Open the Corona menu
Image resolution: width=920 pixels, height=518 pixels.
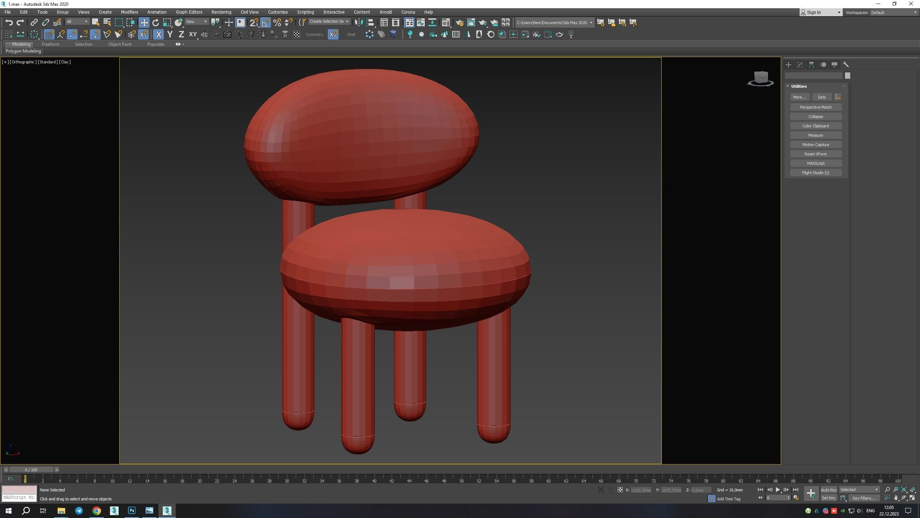408,12
